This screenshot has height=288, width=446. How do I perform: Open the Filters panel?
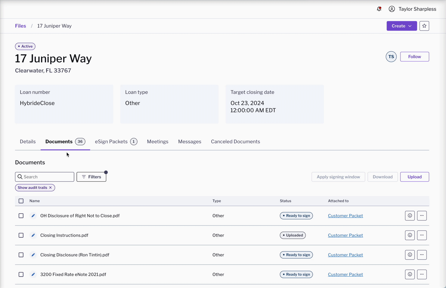tap(91, 177)
